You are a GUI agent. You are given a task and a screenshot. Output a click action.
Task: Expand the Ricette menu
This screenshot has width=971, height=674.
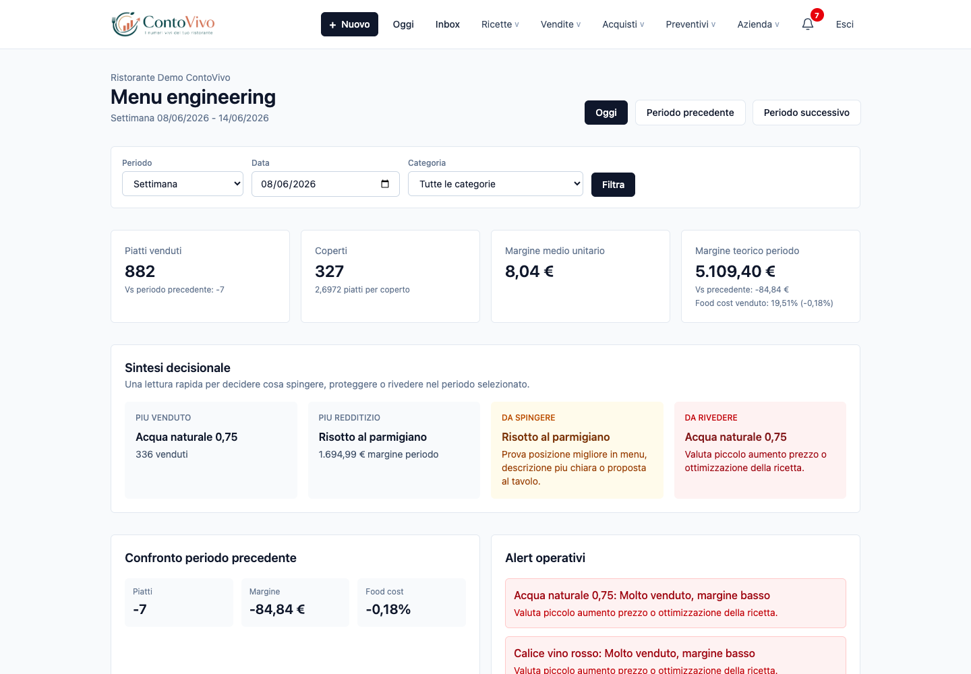[500, 24]
